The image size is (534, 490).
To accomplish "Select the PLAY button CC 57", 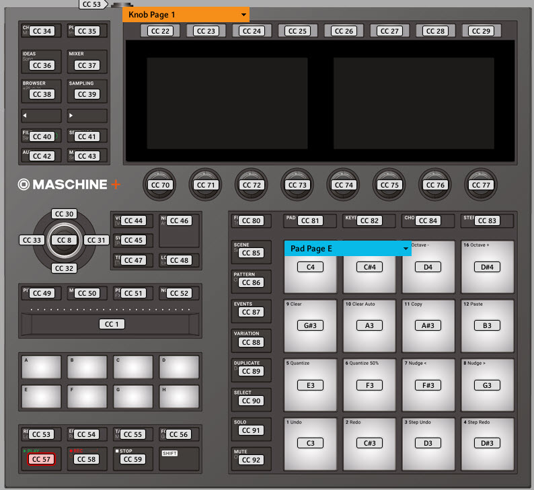I will (x=41, y=459).
